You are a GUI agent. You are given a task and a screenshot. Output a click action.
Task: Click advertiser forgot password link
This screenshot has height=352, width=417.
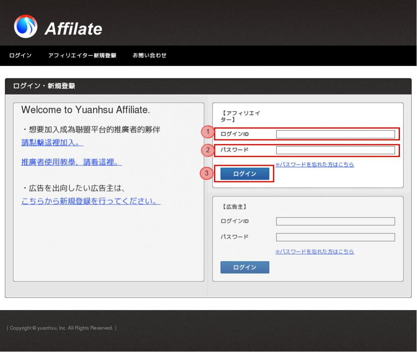[x=315, y=252]
